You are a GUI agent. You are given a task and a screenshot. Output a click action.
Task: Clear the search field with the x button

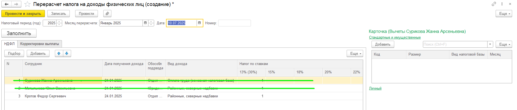[490, 44]
